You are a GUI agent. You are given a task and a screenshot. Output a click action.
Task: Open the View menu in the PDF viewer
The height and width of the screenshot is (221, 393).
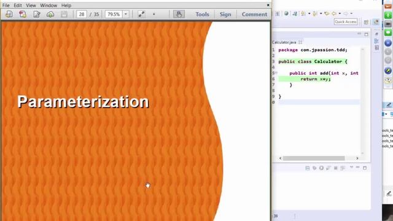pos(31,6)
